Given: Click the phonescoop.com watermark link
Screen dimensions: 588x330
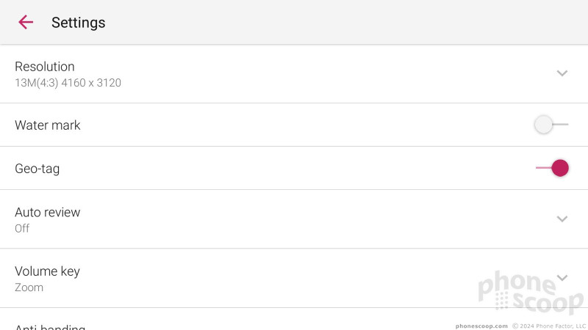Looking at the screenshot, I should coord(481,326).
